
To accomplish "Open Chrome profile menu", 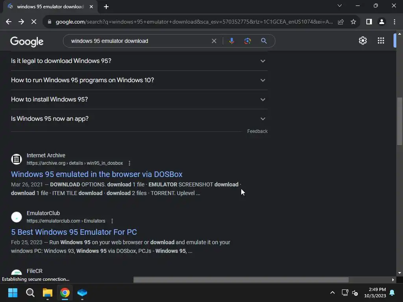I will (382, 22).
